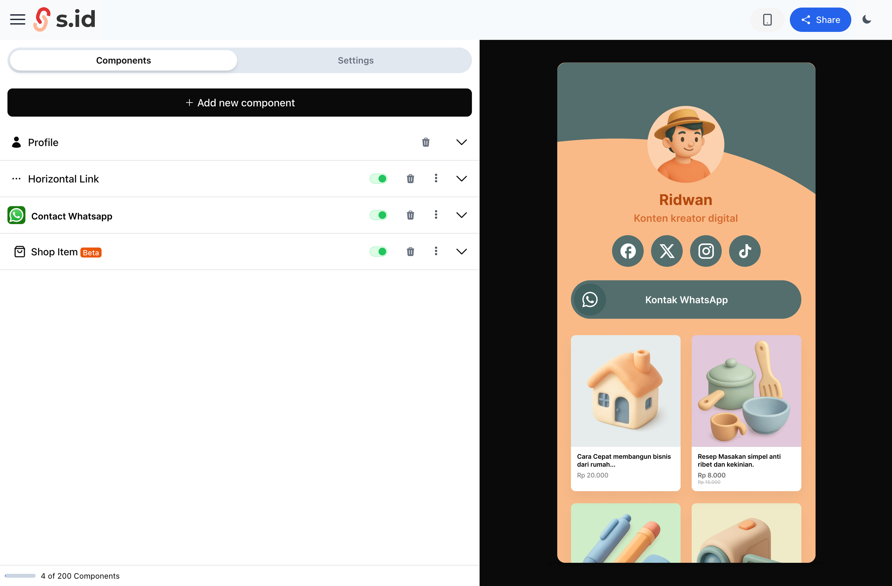Delete the Profile component
The width and height of the screenshot is (892, 586).
425,142
